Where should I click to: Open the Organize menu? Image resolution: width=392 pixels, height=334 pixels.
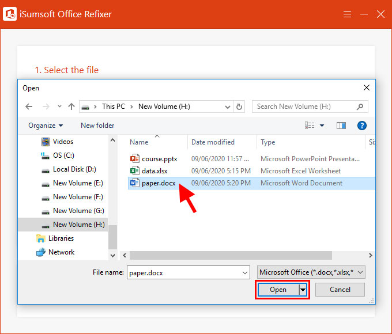pyautogui.click(x=45, y=126)
